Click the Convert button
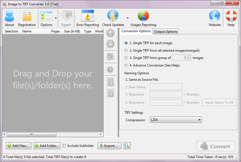Viewport: 241px width, 162px height. pyautogui.click(x=216, y=146)
